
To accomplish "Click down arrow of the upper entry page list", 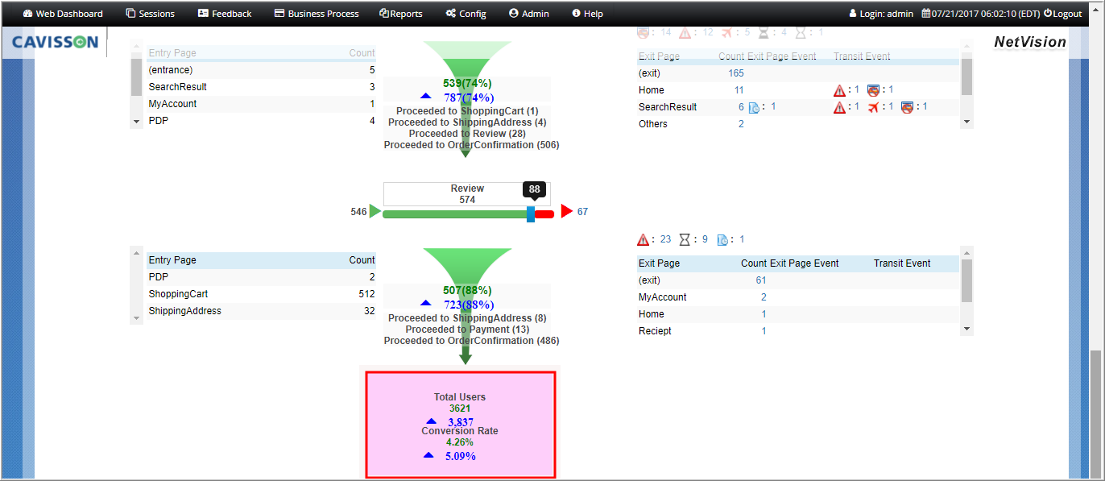I will [135, 122].
